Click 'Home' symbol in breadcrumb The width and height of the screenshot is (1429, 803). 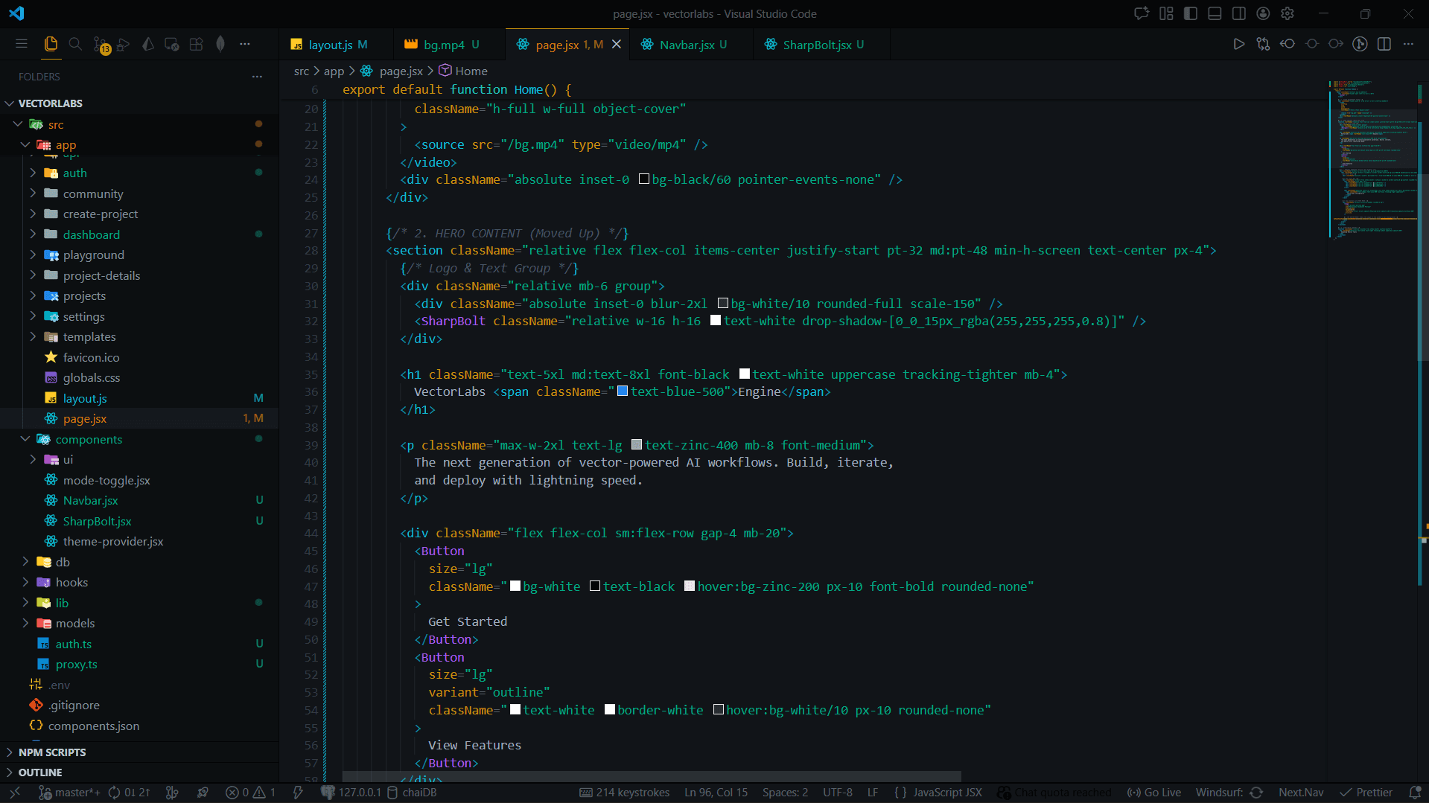coord(471,71)
